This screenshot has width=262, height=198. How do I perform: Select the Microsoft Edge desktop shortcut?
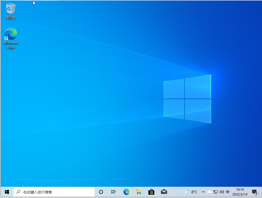coord(11,38)
